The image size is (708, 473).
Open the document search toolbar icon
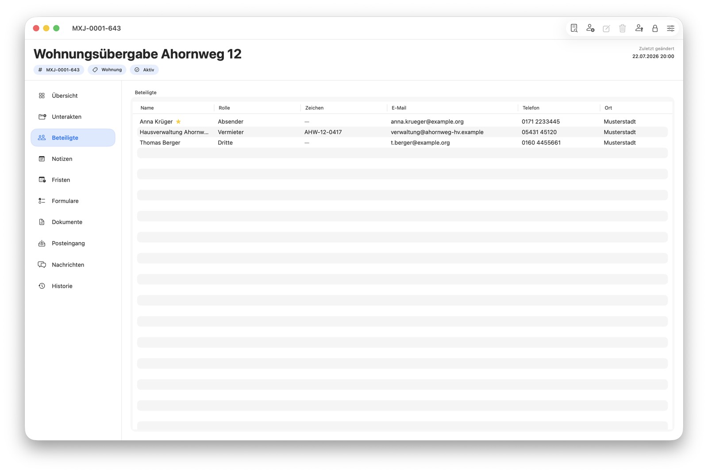574,28
